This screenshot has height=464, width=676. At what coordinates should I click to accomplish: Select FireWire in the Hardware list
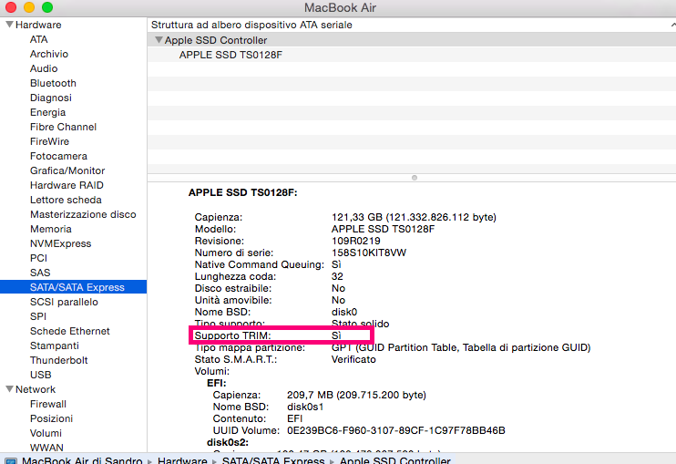49,141
